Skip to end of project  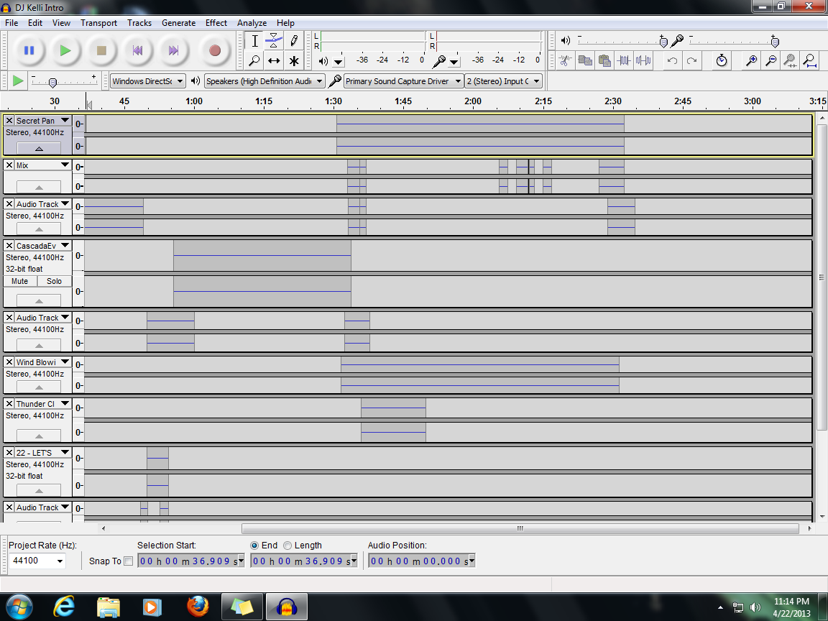click(x=173, y=50)
